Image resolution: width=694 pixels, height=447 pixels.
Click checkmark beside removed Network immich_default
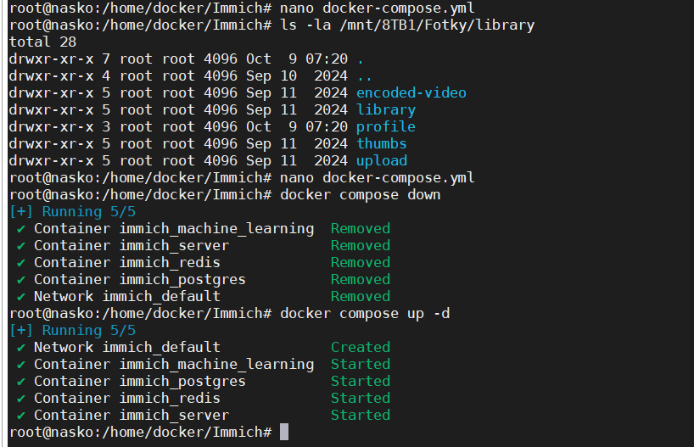point(21,297)
